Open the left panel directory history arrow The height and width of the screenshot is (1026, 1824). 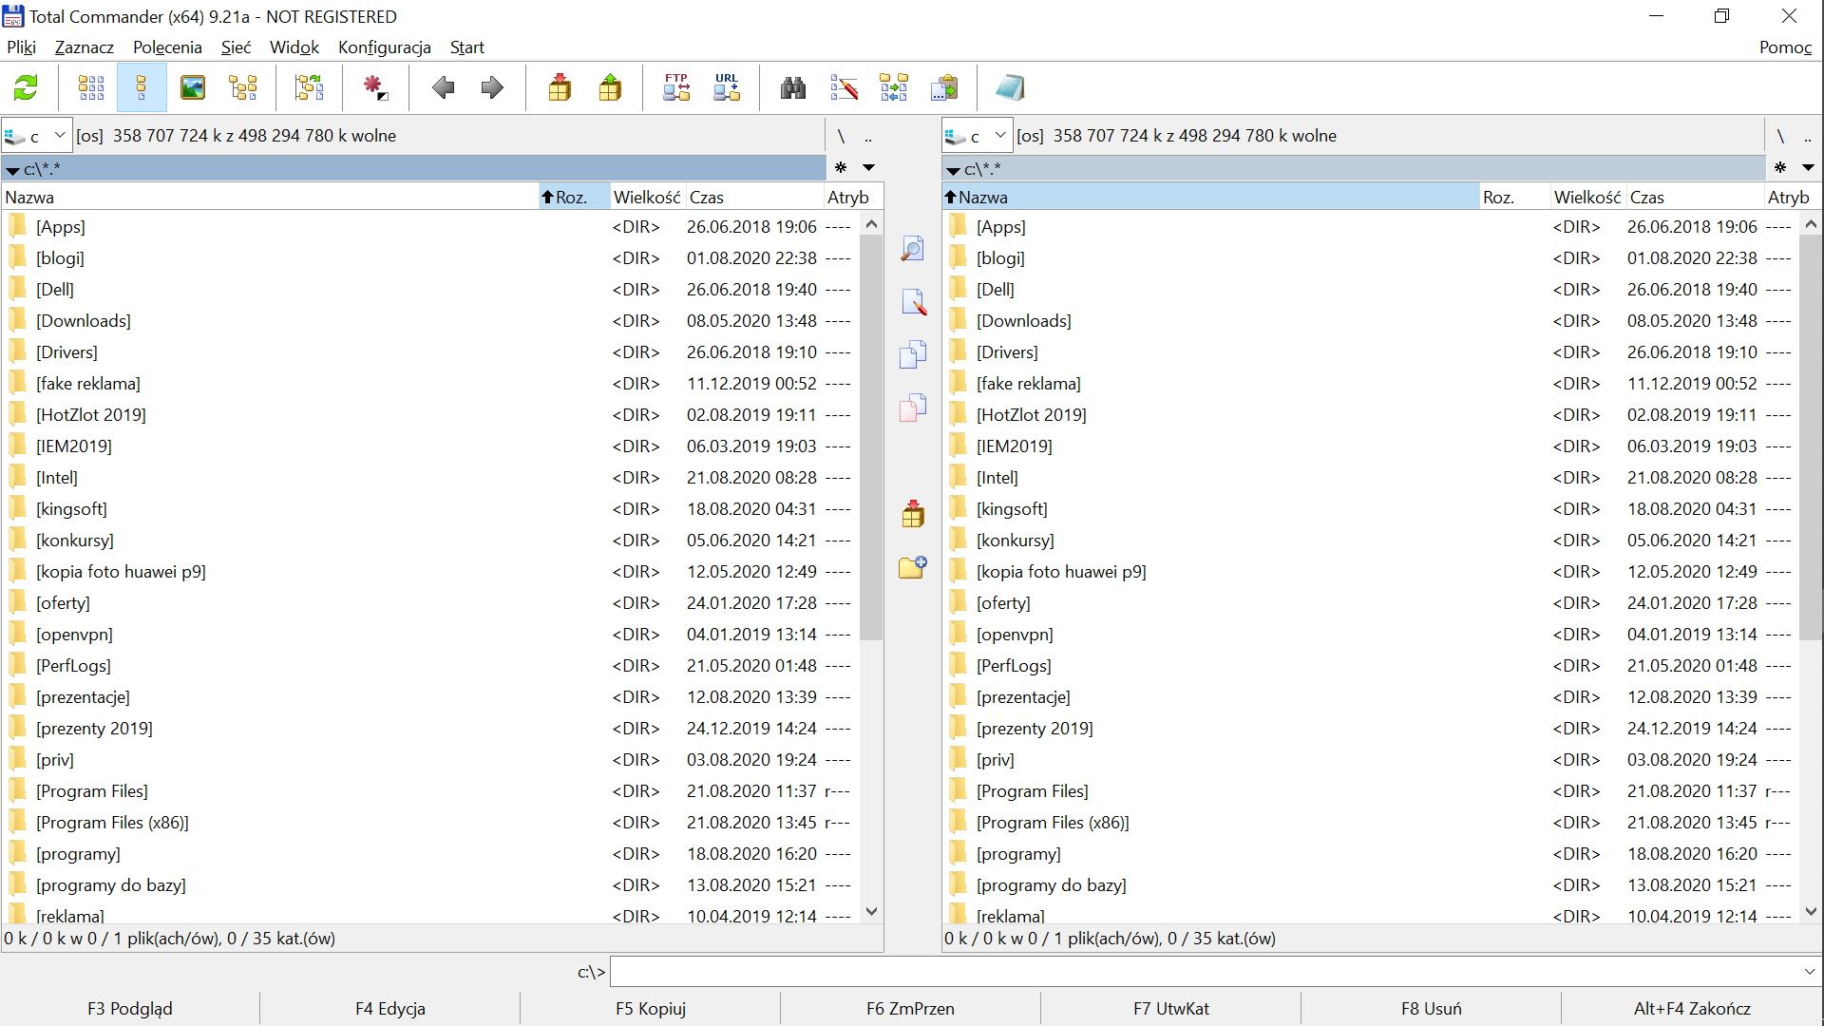[x=868, y=168]
